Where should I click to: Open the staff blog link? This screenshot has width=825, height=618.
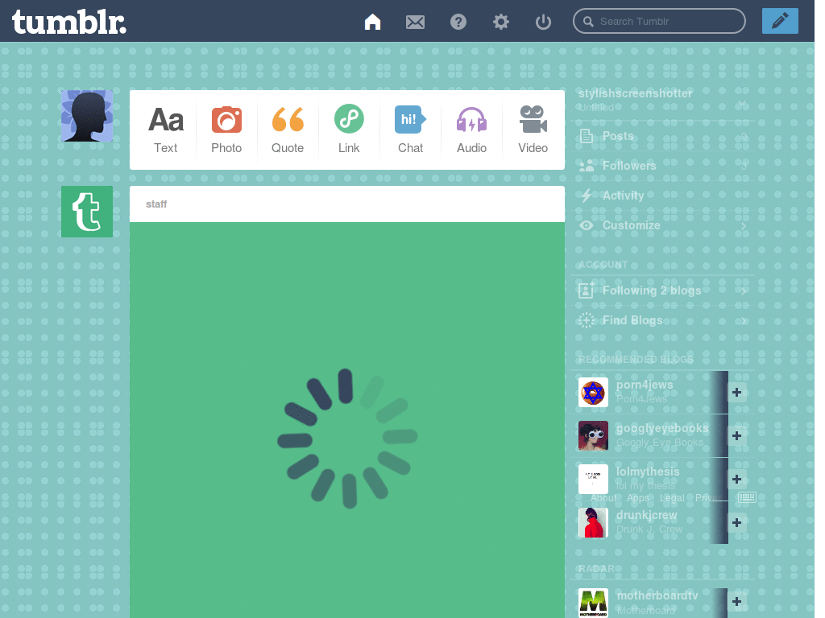pos(156,204)
